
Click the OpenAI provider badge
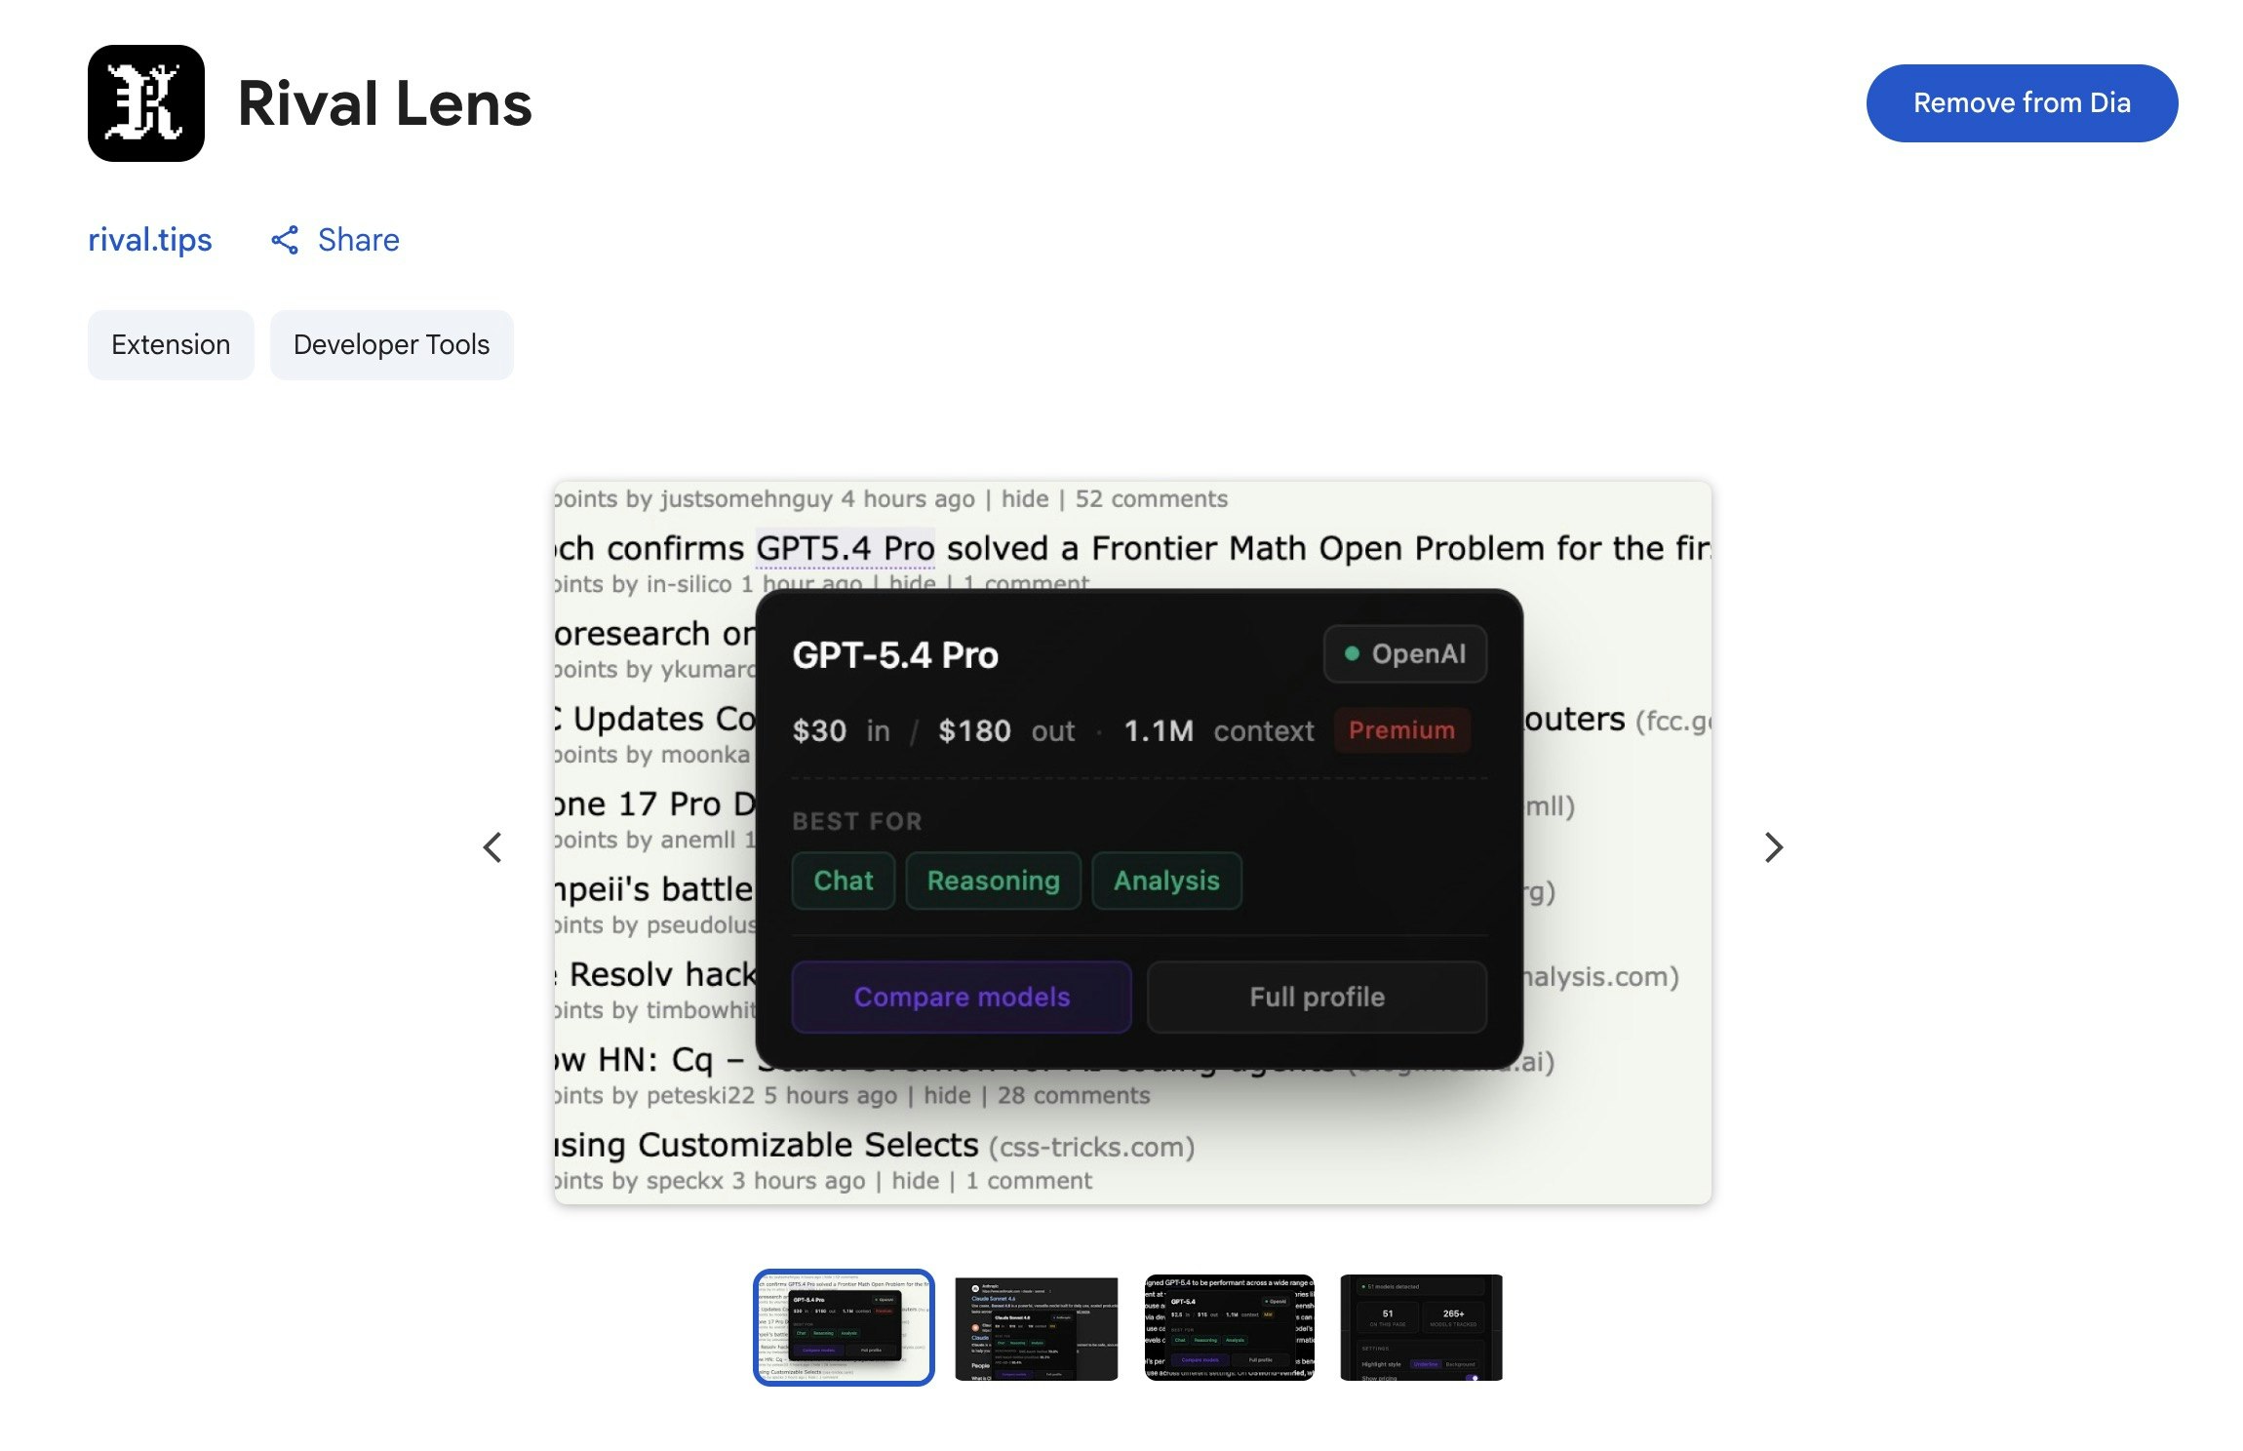[1403, 654]
